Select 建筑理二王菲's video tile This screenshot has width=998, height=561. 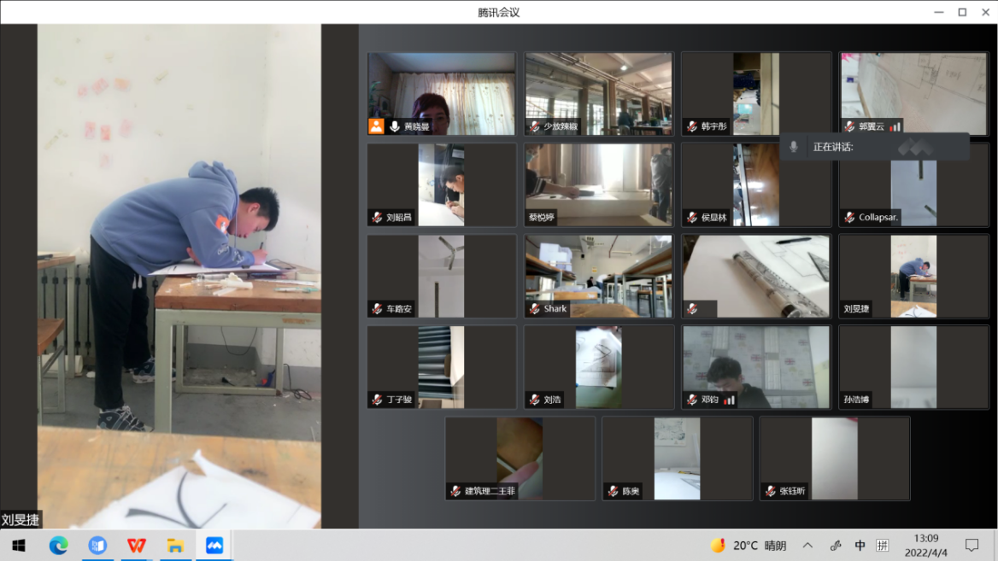pos(520,458)
